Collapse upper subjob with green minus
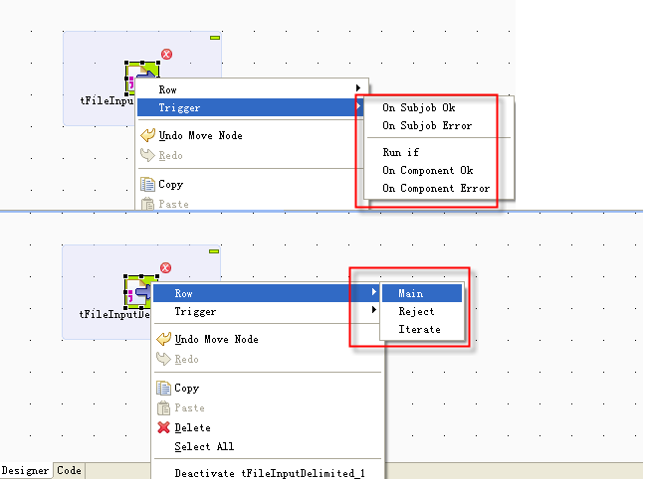The height and width of the screenshot is (479, 647). [x=215, y=38]
